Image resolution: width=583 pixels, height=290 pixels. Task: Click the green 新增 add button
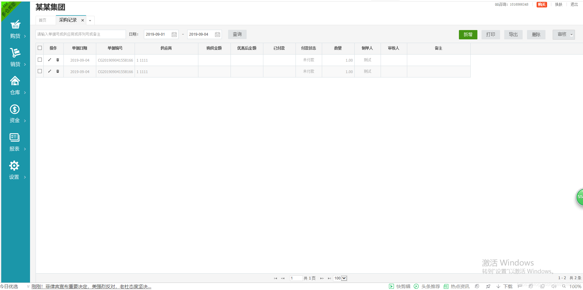(468, 35)
